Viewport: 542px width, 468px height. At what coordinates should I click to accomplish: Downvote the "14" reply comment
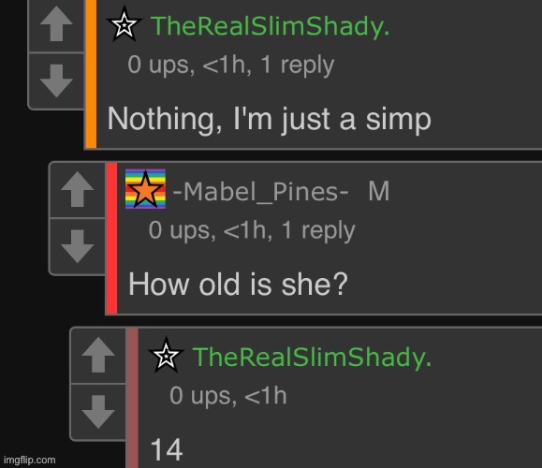click(x=98, y=412)
